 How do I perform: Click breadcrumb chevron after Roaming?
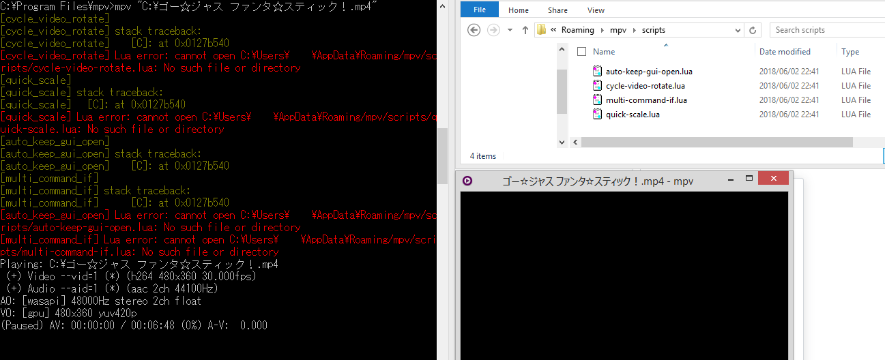click(601, 31)
